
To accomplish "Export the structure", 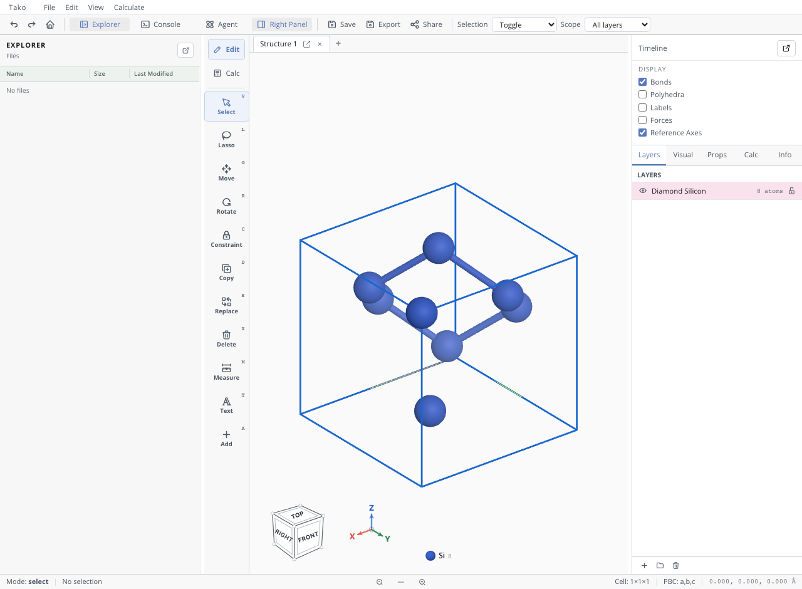I will coord(383,24).
